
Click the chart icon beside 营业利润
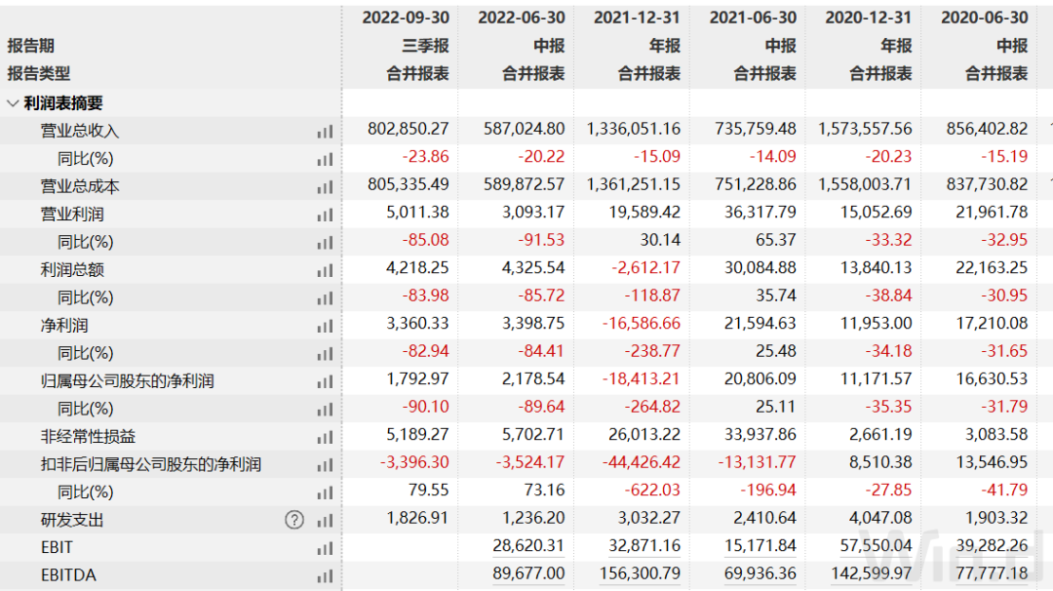point(325,215)
